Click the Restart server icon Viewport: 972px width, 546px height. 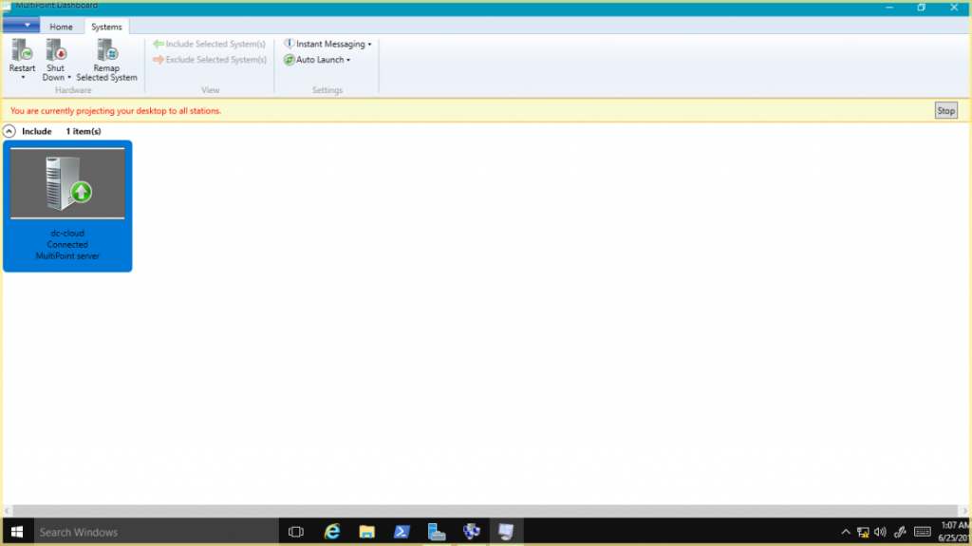pyautogui.click(x=22, y=50)
